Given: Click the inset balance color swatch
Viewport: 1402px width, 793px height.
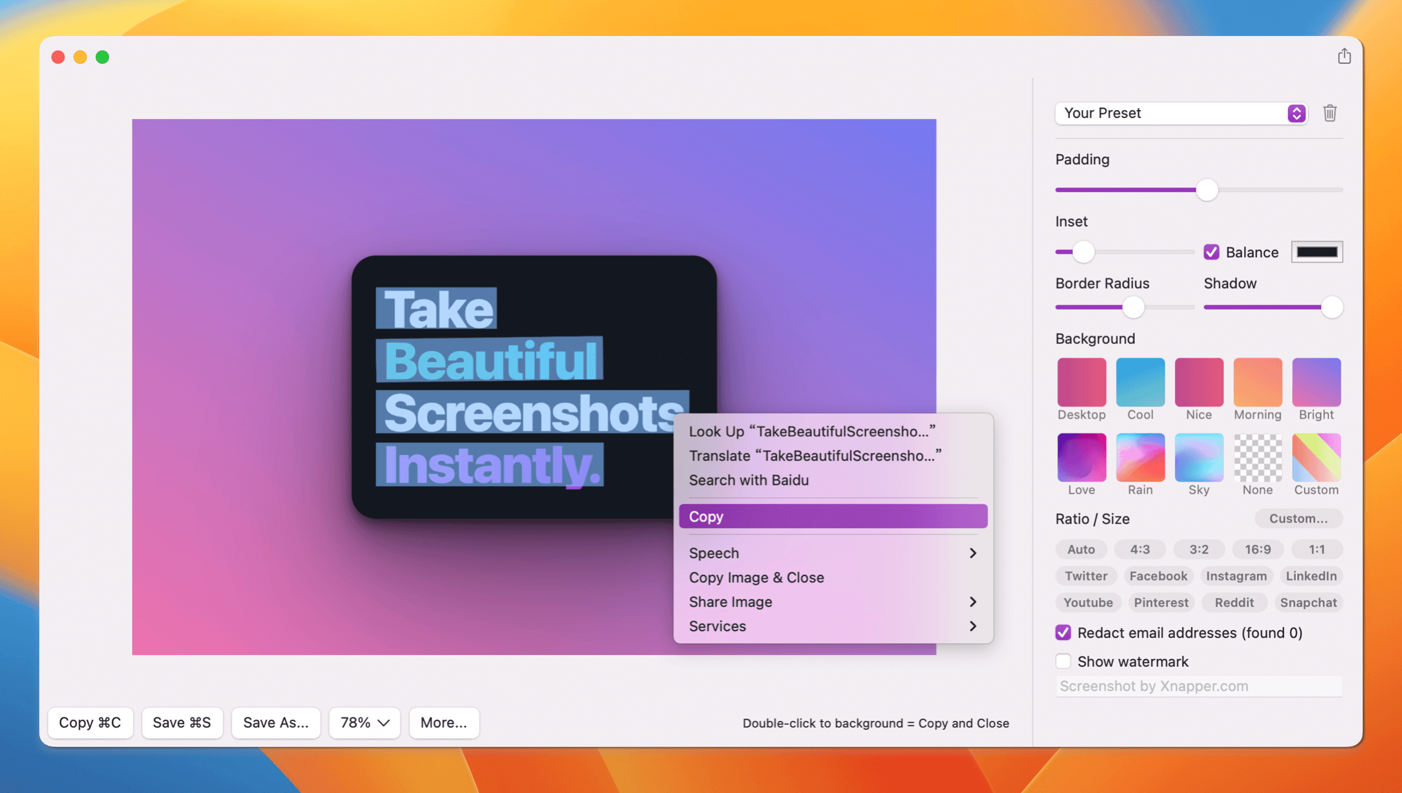Looking at the screenshot, I should click(1317, 252).
